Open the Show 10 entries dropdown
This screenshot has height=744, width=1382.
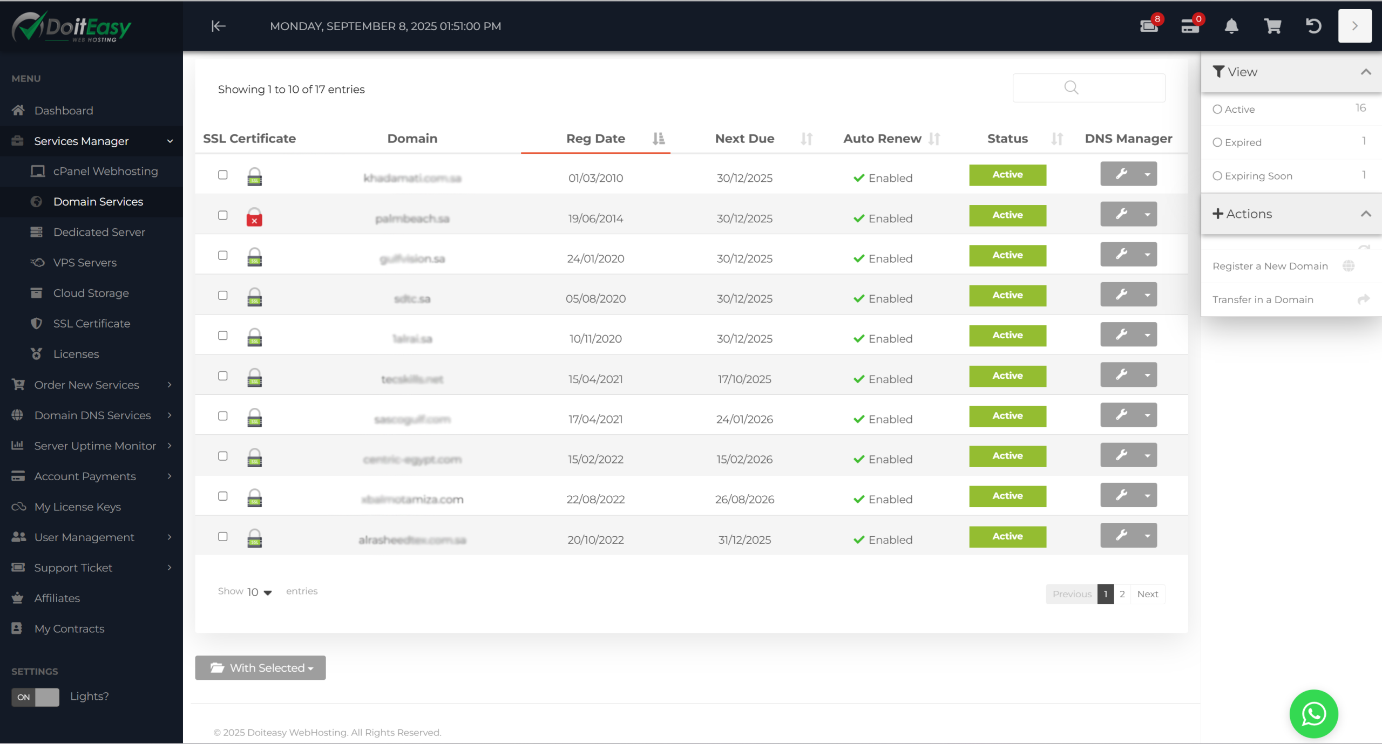(259, 592)
